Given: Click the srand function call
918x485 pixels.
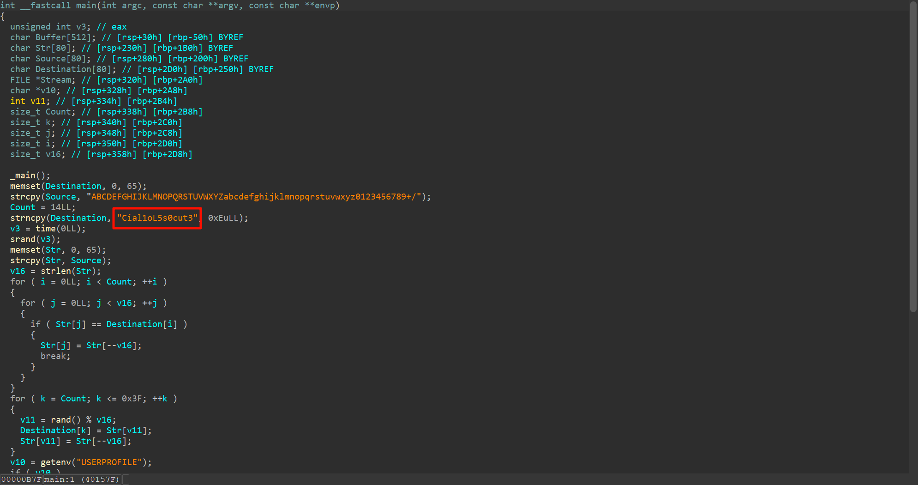Looking at the screenshot, I should point(23,239).
